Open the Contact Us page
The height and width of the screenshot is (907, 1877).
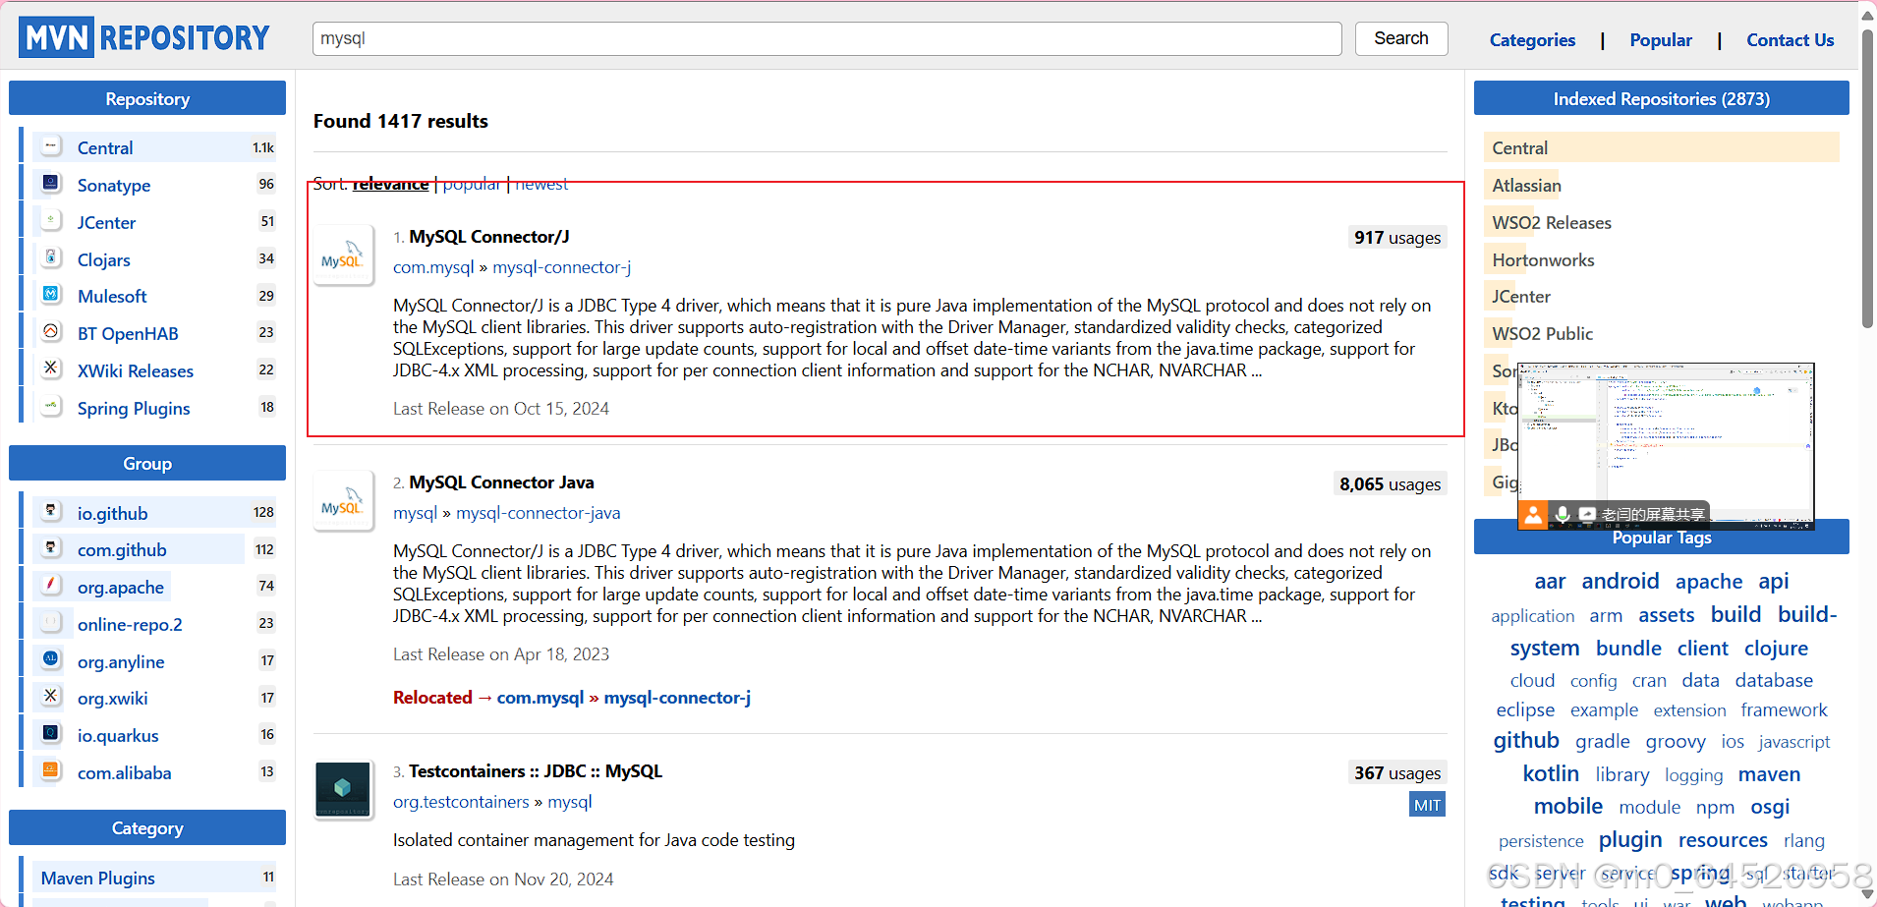1790,40
